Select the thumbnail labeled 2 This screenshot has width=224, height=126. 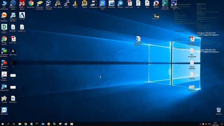(13, 76)
